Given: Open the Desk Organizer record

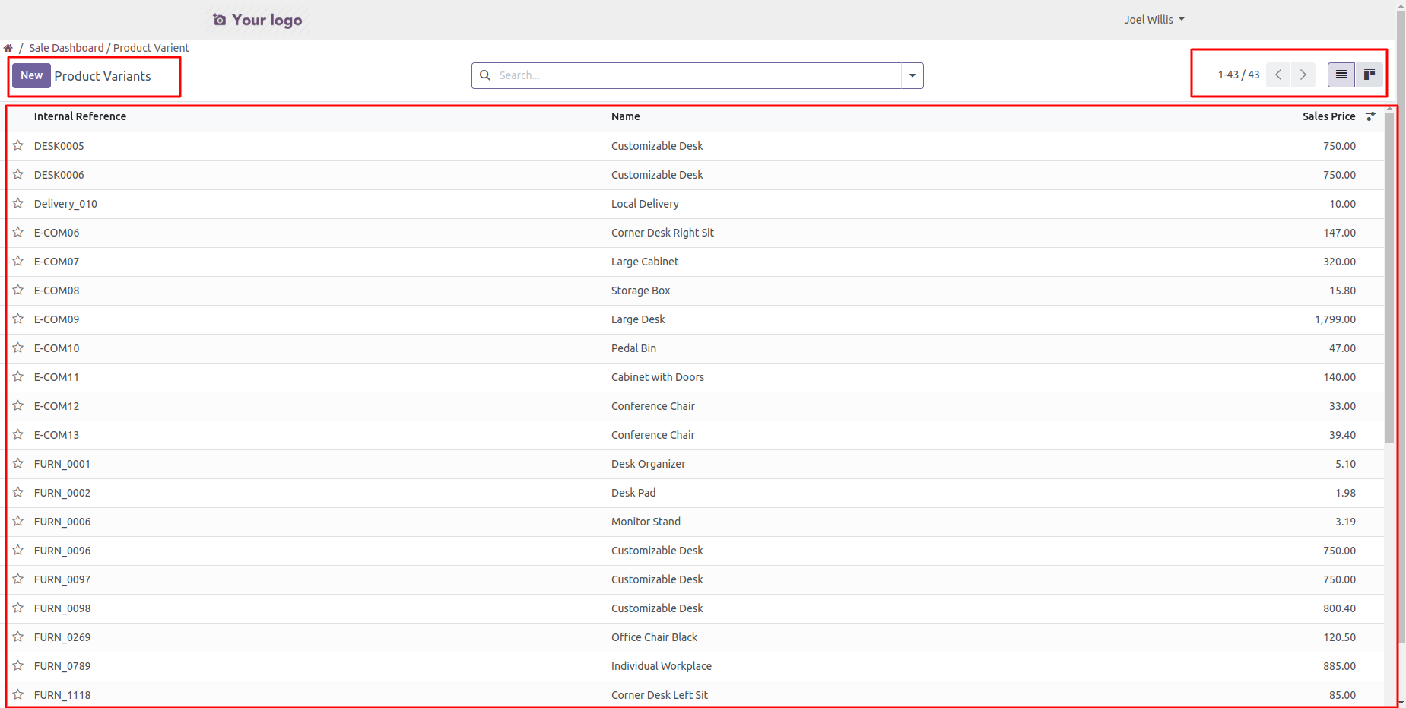Looking at the screenshot, I should [648, 464].
